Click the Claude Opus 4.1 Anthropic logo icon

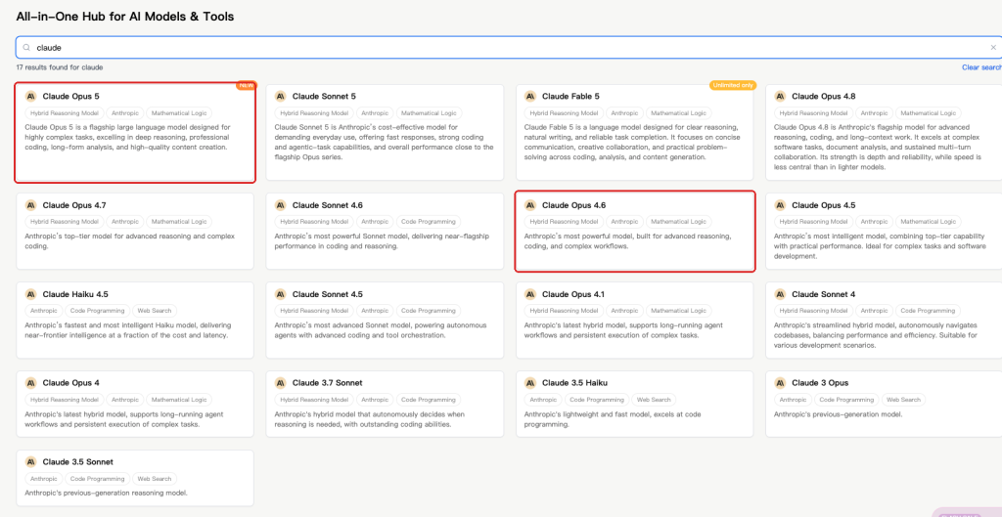pos(530,294)
